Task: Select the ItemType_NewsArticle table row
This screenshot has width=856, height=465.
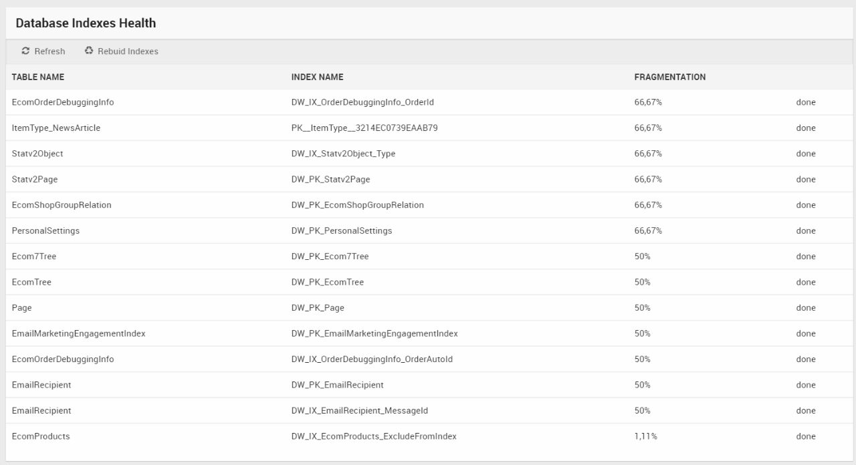Action: click(x=56, y=128)
